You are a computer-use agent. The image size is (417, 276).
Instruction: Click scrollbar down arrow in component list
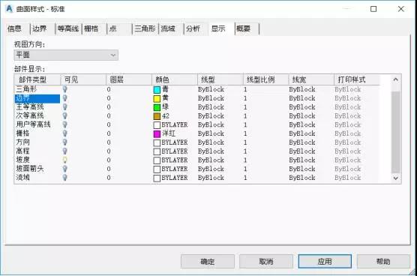(396, 178)
